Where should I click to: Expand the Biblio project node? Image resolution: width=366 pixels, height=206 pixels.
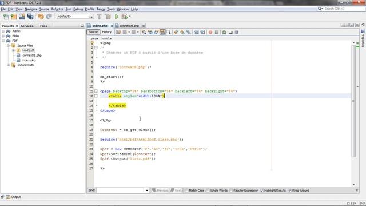[3, 36]
